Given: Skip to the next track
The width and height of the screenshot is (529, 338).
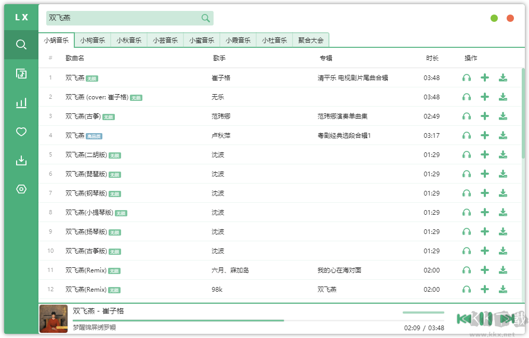Looking at the screenshot, I should [507, 318].
